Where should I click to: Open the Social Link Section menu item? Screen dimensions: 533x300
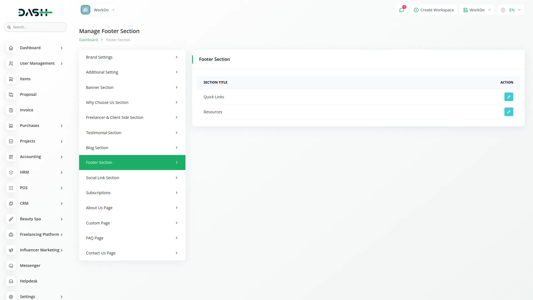[132, 177]
